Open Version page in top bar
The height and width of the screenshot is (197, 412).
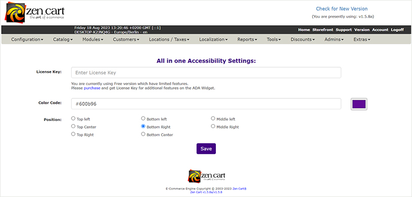[x=362, y=30]
